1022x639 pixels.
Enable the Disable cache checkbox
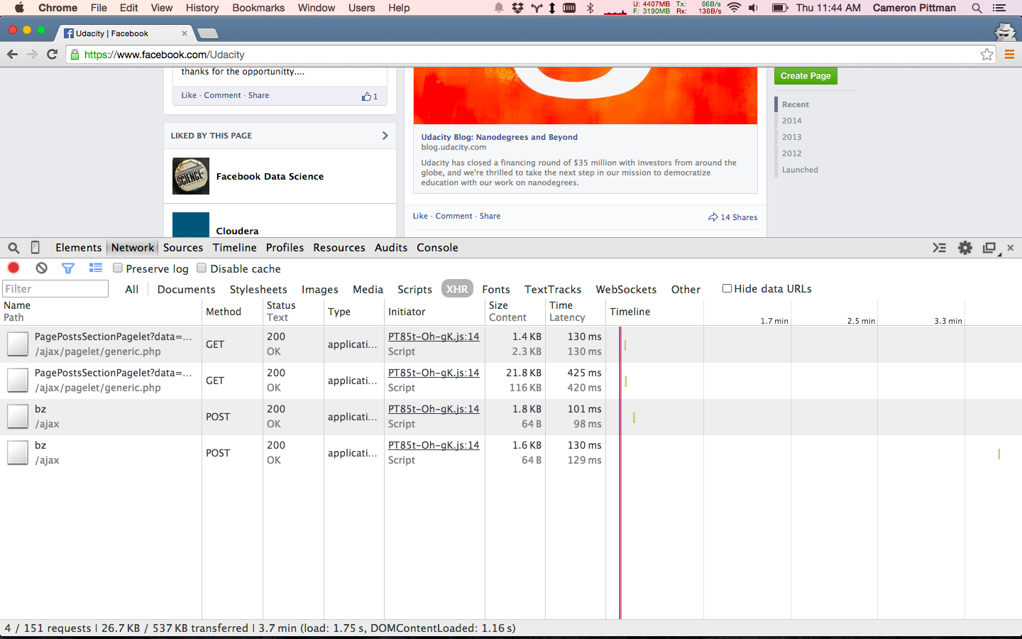pyautogui.click(x=202, y=268)
